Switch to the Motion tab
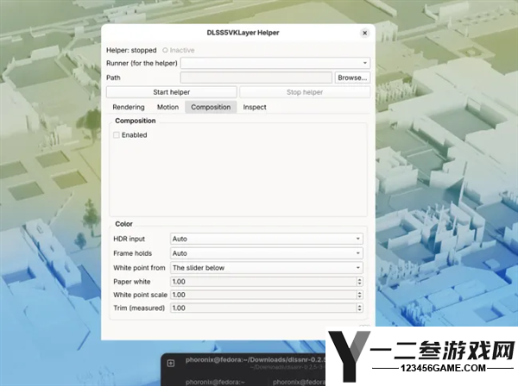The height and width of the screenshot is (386, 518). click(x=167, y=107)
